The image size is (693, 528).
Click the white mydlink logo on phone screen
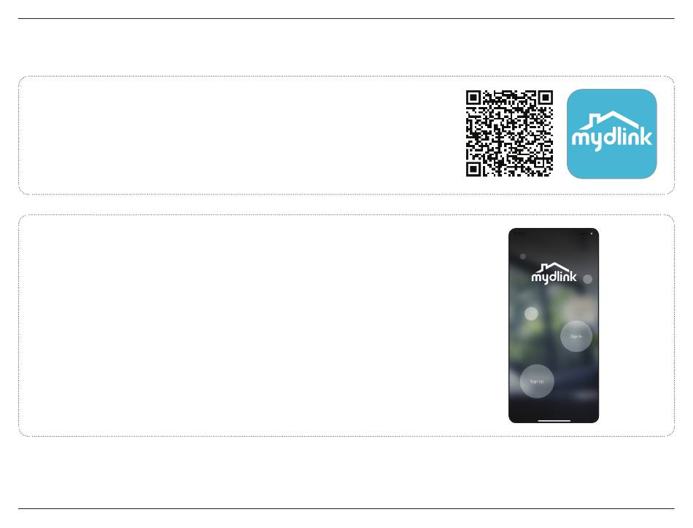point(554,274)
